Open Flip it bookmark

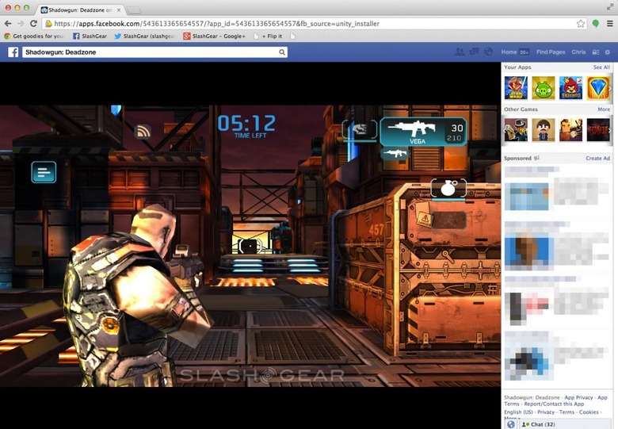[x=268, y=36]
